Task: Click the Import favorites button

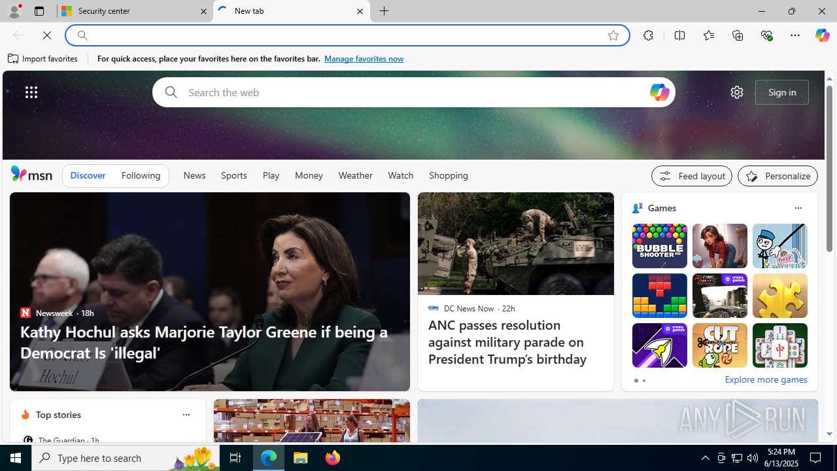Action: (x=43, y=59)
